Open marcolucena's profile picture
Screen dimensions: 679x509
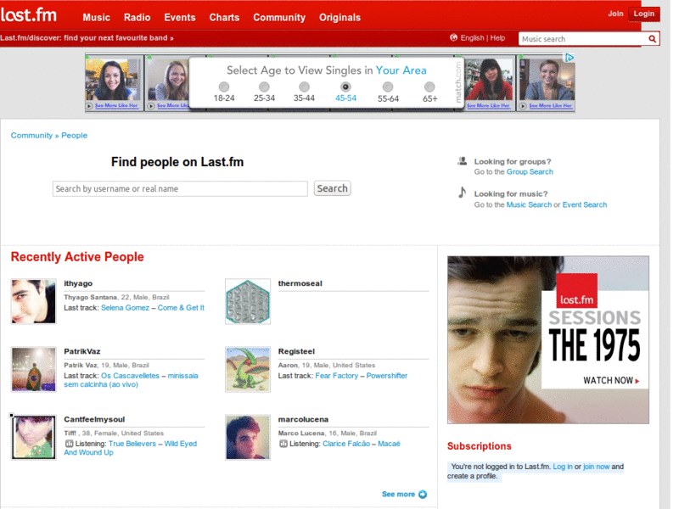(248, 437)
